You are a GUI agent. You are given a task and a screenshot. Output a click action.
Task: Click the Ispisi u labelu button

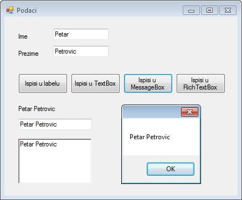point(43,83)
